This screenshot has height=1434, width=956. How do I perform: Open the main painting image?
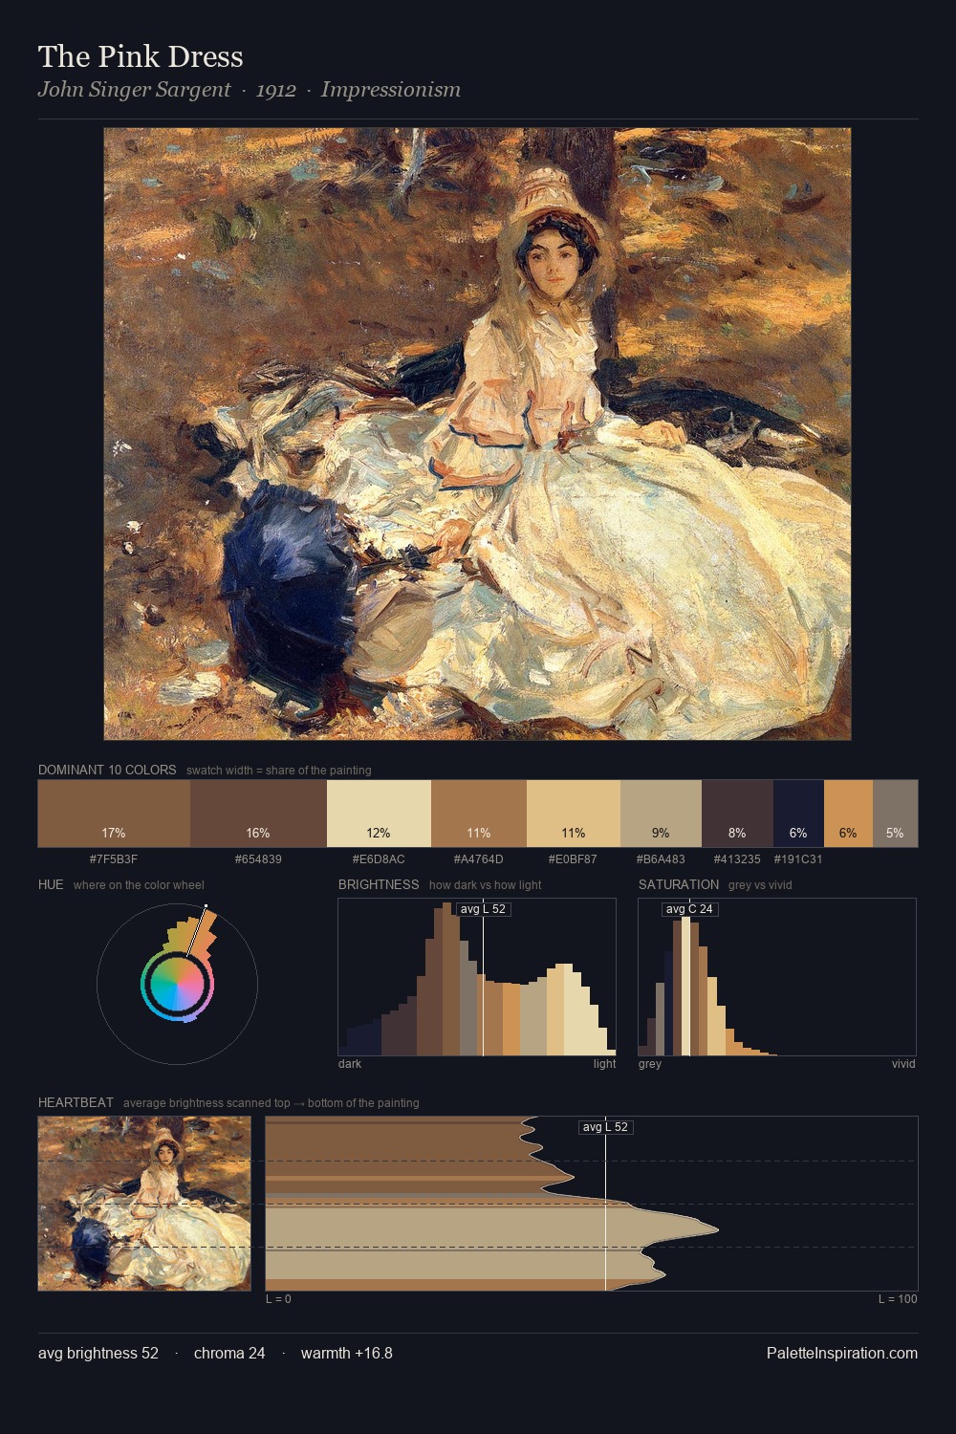(x=477, y=434)
